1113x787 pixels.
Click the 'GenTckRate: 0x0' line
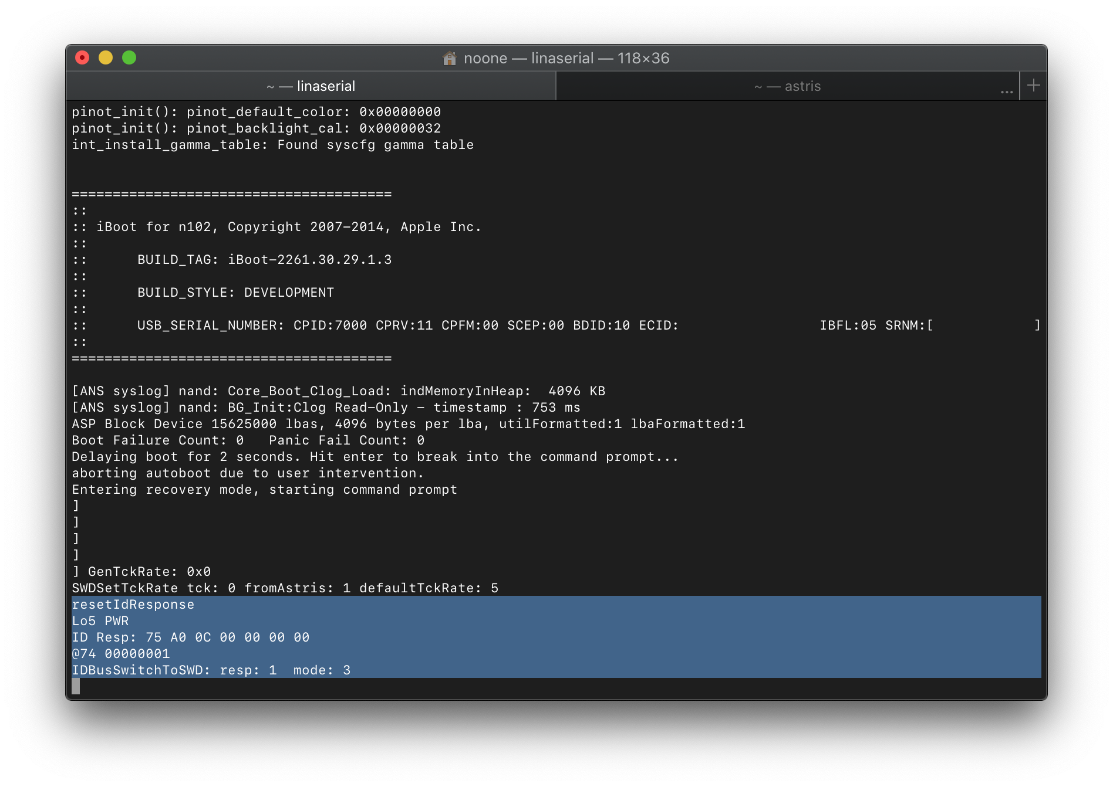(141, 572)
